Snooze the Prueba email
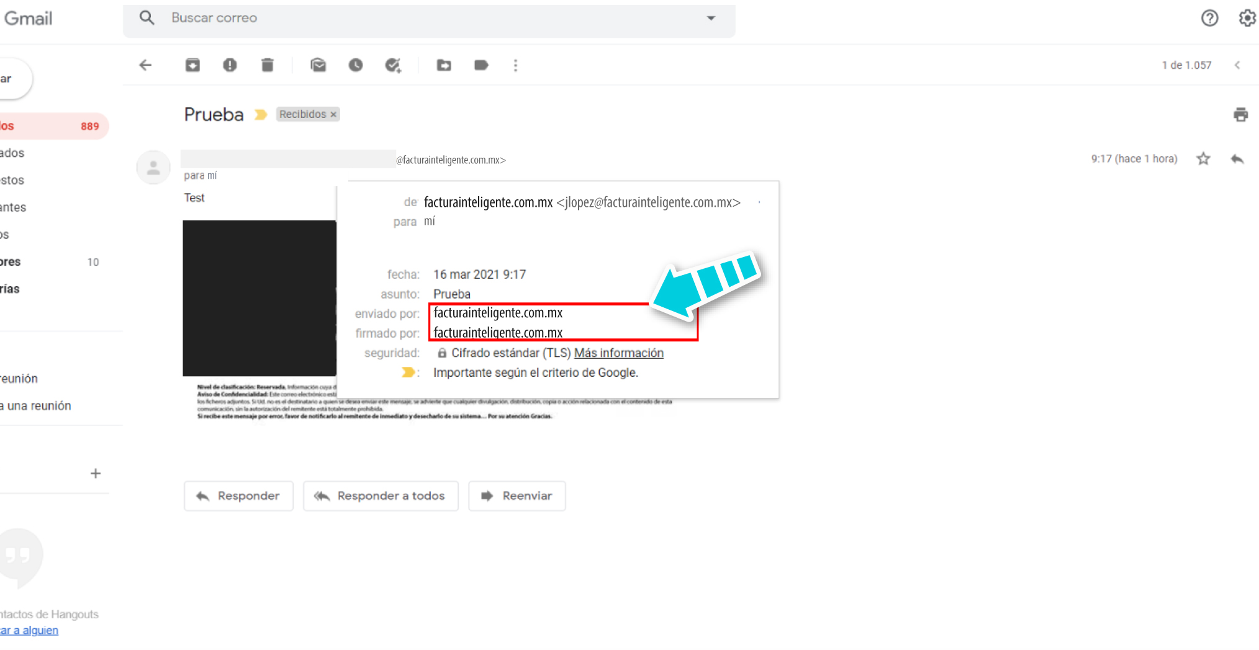 [356, 65]
